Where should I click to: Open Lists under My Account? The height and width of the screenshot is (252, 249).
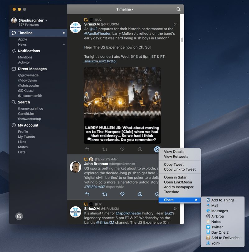click(22, 152)
